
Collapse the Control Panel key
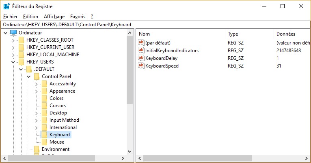(28, 76)
